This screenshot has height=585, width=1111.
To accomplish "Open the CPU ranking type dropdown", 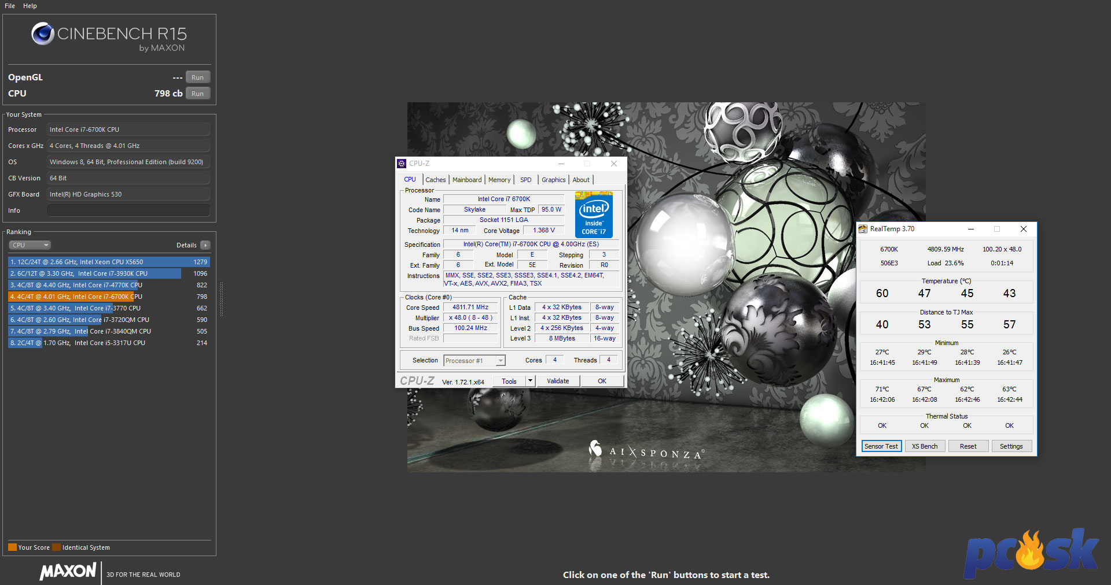I will pos(30,245).
